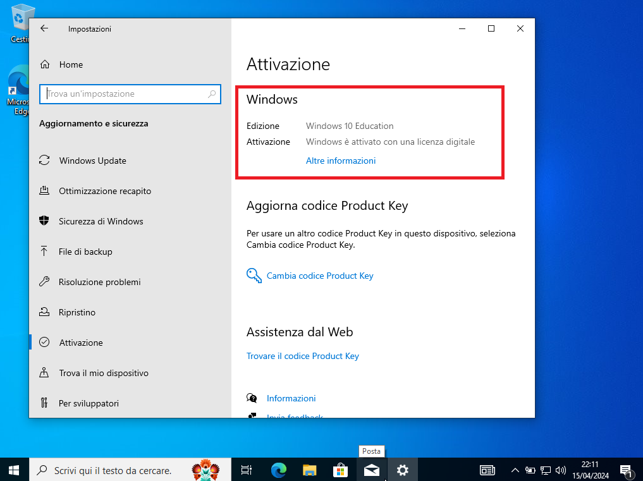Click the key icon beside Cambia codice Product Key
Image resolution: width=643 pixels, height=481 pixels.
click(x=254, y=276)
